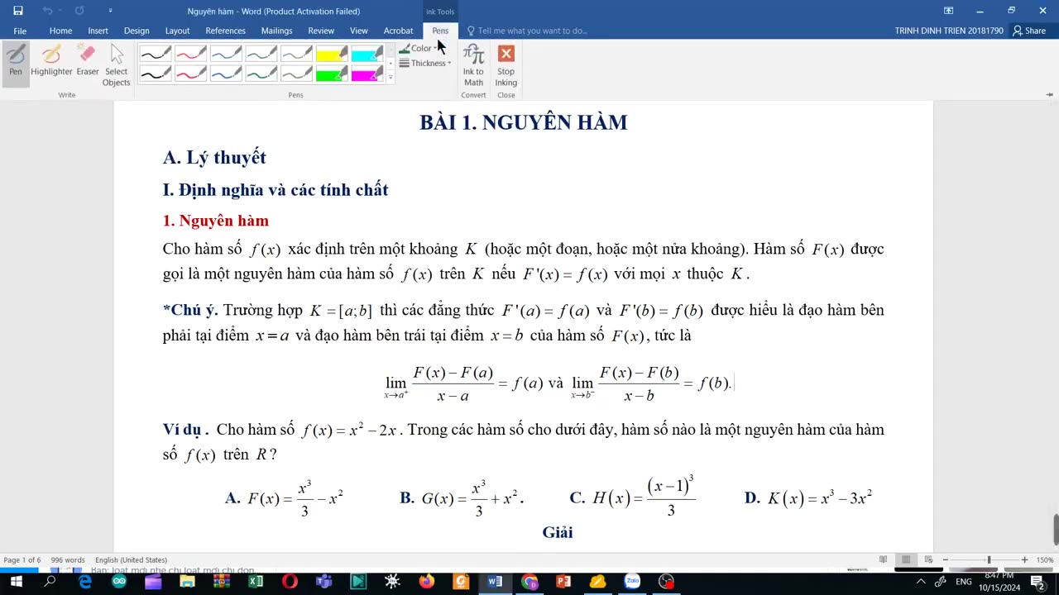Open the taskbar search icon
Screen dimensions: 1059x595
[50, 582]
